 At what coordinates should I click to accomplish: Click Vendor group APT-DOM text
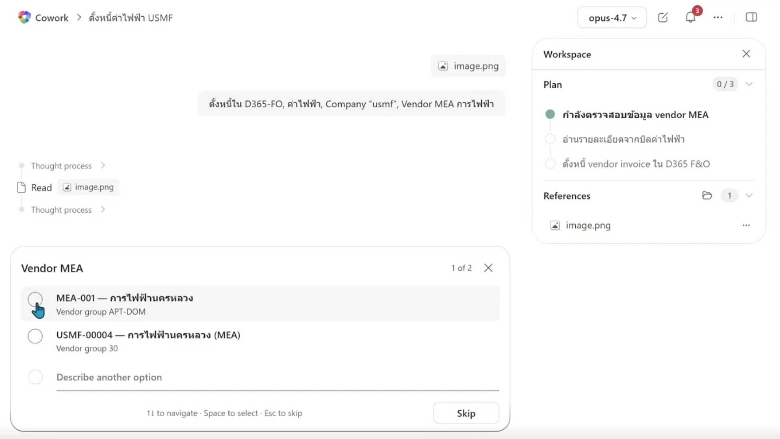coord(101,312)
